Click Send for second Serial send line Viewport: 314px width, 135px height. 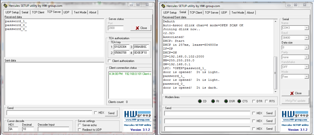tap(269, 121)
